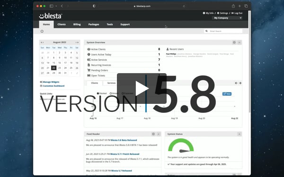Select the Home tab
284x177 pixels.
click(46, 25)
